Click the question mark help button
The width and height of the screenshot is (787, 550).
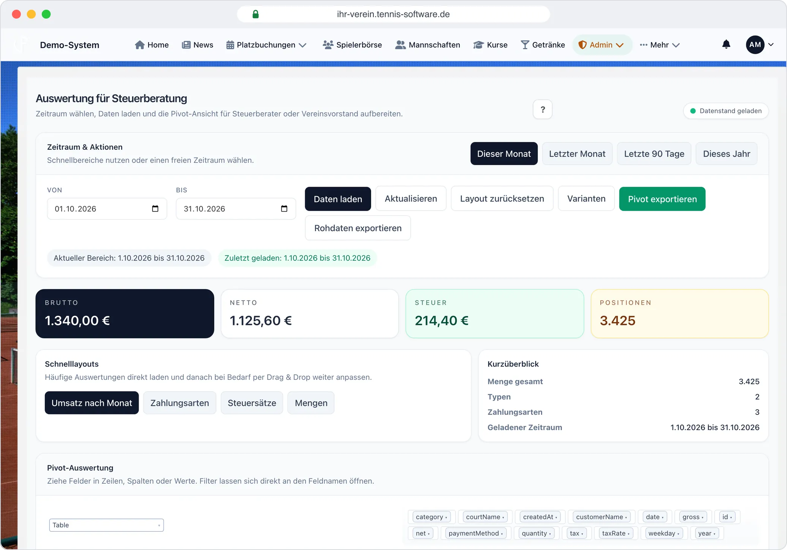coord(543,110)
